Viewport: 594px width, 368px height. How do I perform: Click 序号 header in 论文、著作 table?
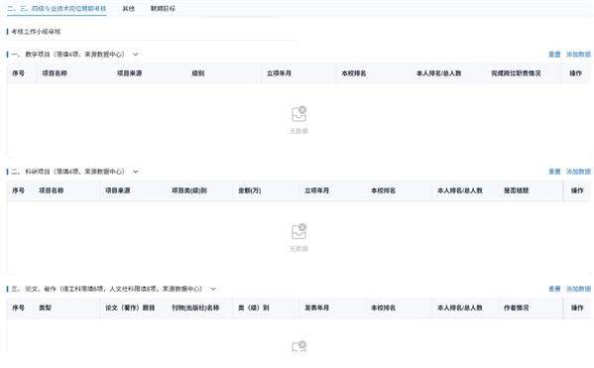coord(18,307)
